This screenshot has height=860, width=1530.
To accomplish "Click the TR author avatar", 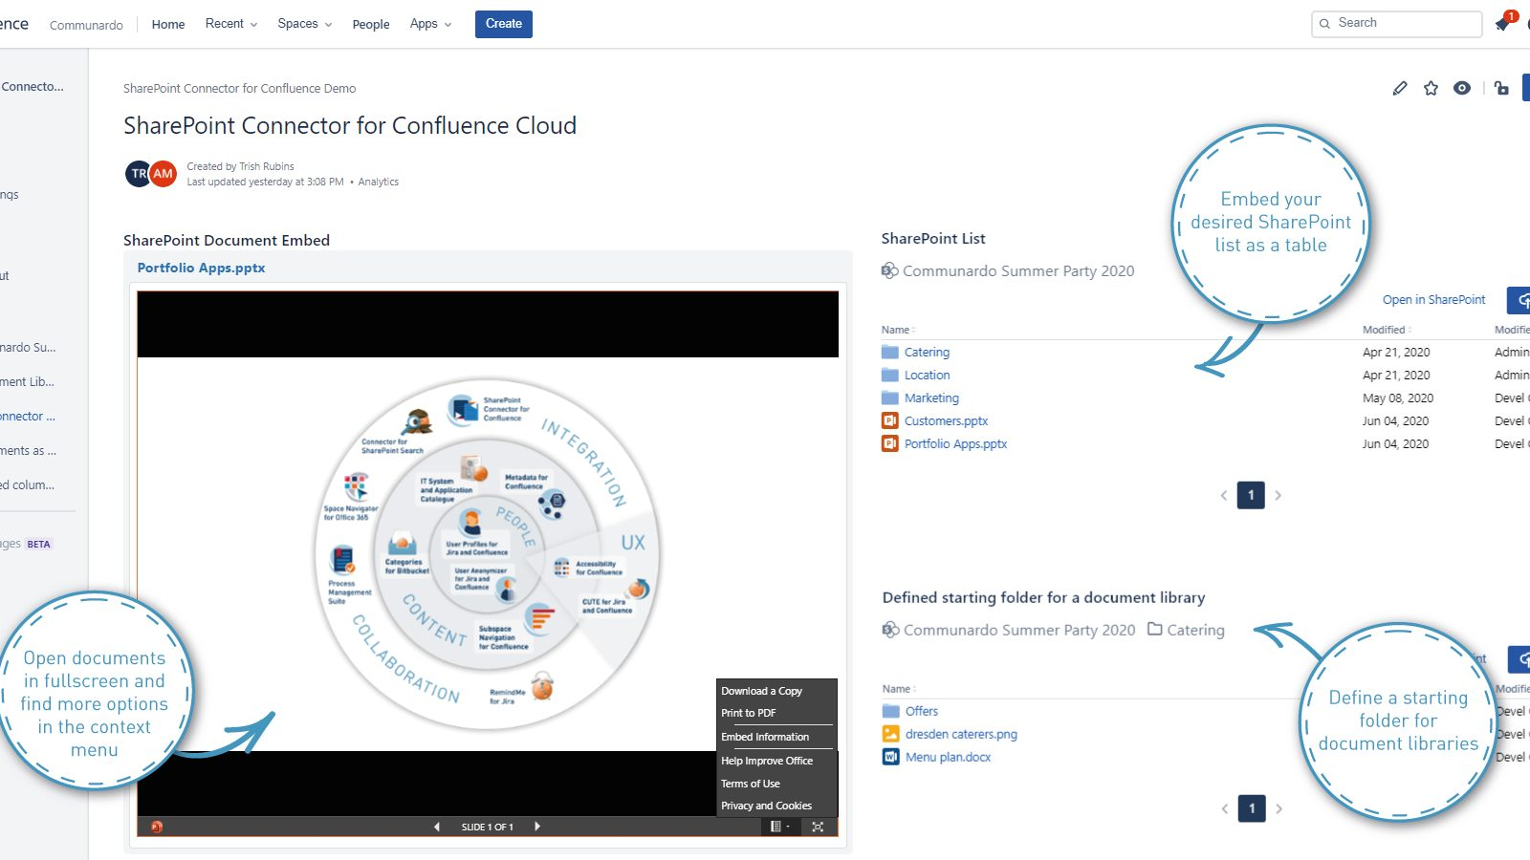I will pos(138,174).
